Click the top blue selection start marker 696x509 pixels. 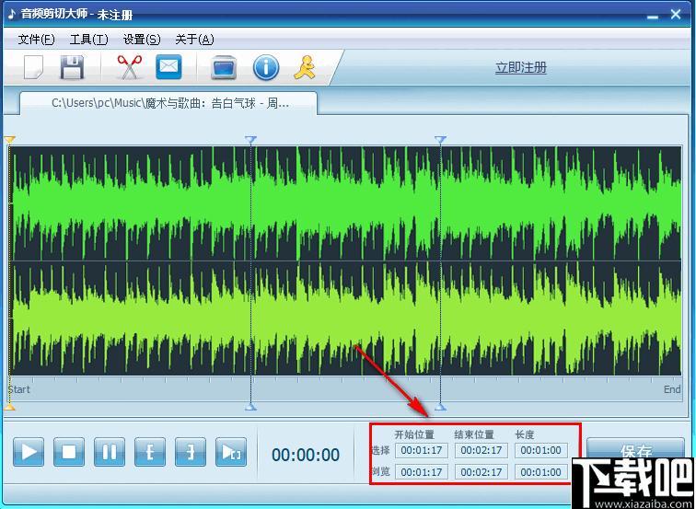250,140
